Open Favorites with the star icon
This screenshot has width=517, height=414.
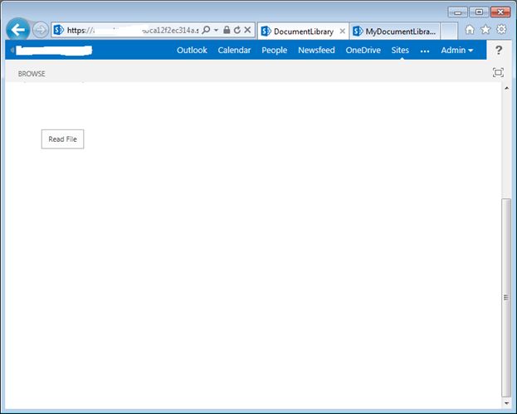pos(485,30)
